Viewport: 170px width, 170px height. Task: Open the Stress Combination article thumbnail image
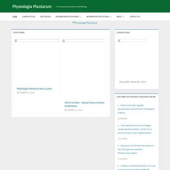pyautogui.click(x=83, y=40)
